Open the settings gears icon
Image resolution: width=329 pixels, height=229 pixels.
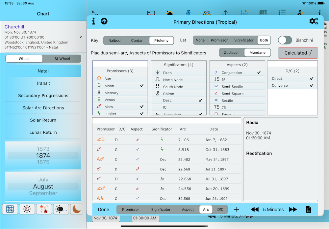coord(314,22)
